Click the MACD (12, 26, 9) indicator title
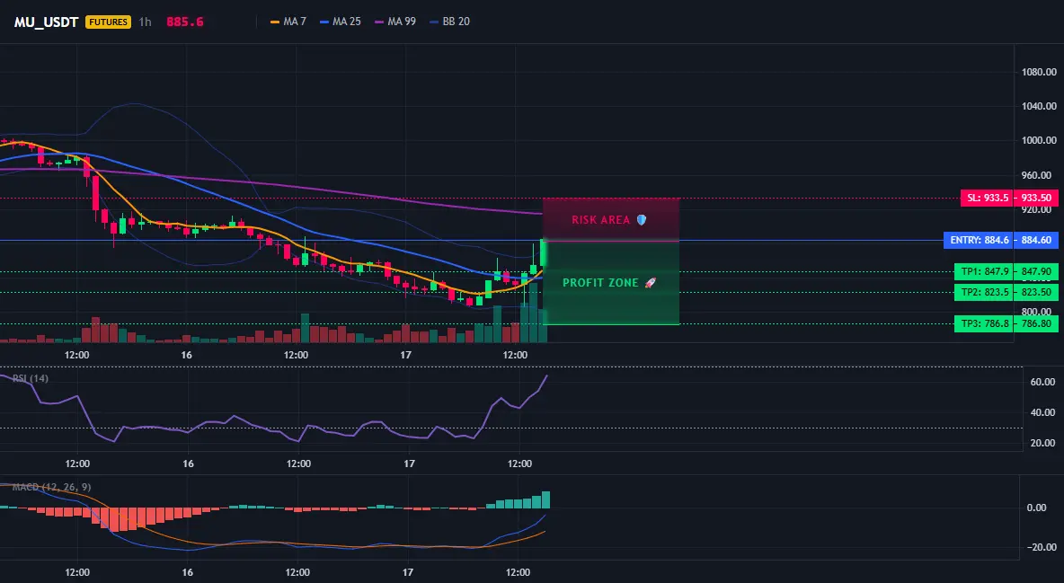 (51, 487)
